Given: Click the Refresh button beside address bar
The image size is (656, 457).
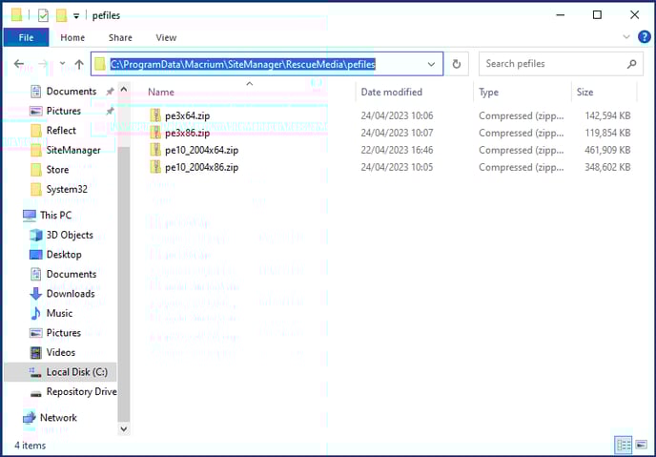Looking at the screenshot, I should point(457,64).
